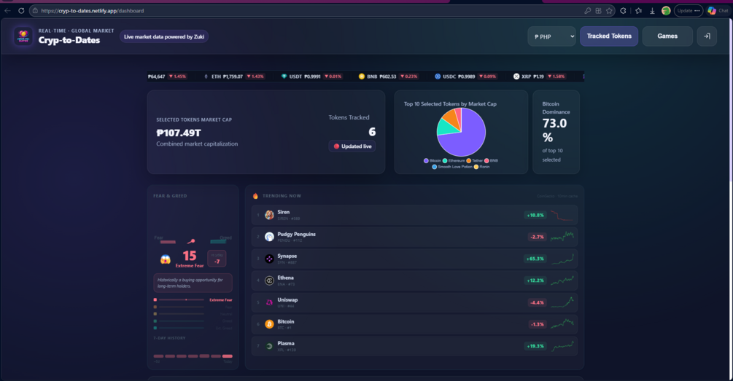
Task: Click 'Live market data powered by Zuki' badge
Action: (x=164, y=36)
